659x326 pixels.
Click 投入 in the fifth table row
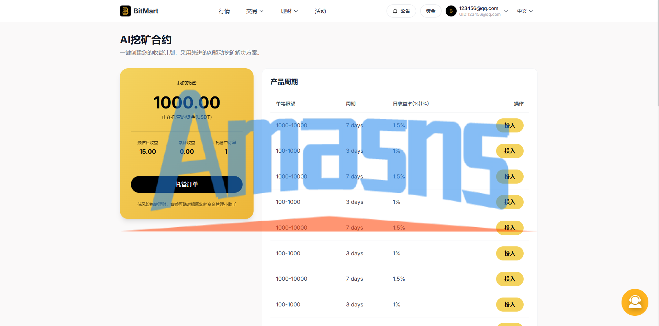tap(510, 228)
